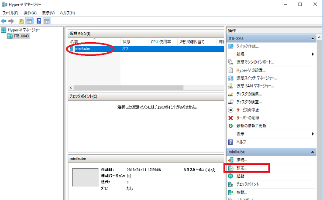
Task: Click the Forward arrow toolbar icon
Action: [x=11, y=21]
